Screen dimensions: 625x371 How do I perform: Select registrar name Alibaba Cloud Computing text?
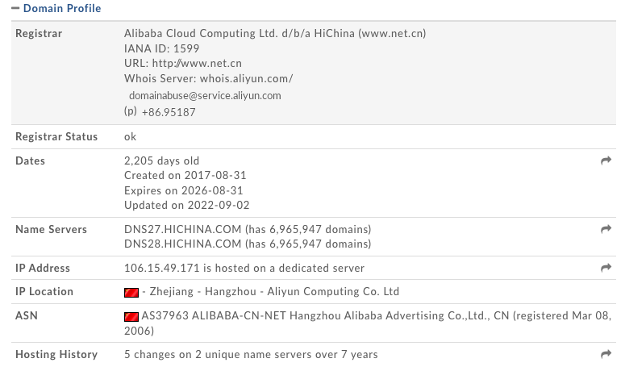(275, 33)
